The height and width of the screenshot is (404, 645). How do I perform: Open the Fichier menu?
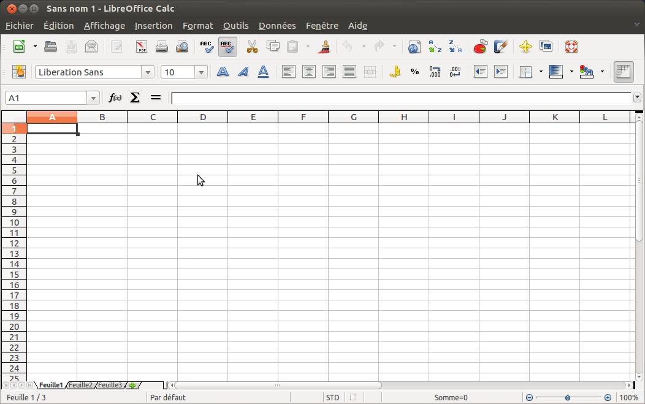(x=20, y=26)
